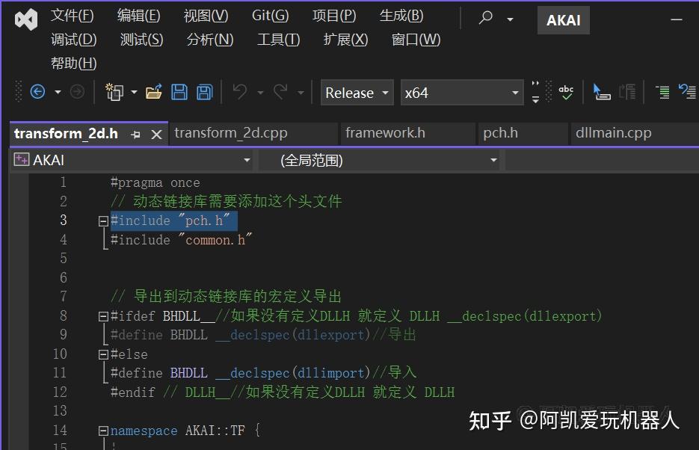
Task: Run the abc spell check toolbar icon
Action: [x=566, y=91]
